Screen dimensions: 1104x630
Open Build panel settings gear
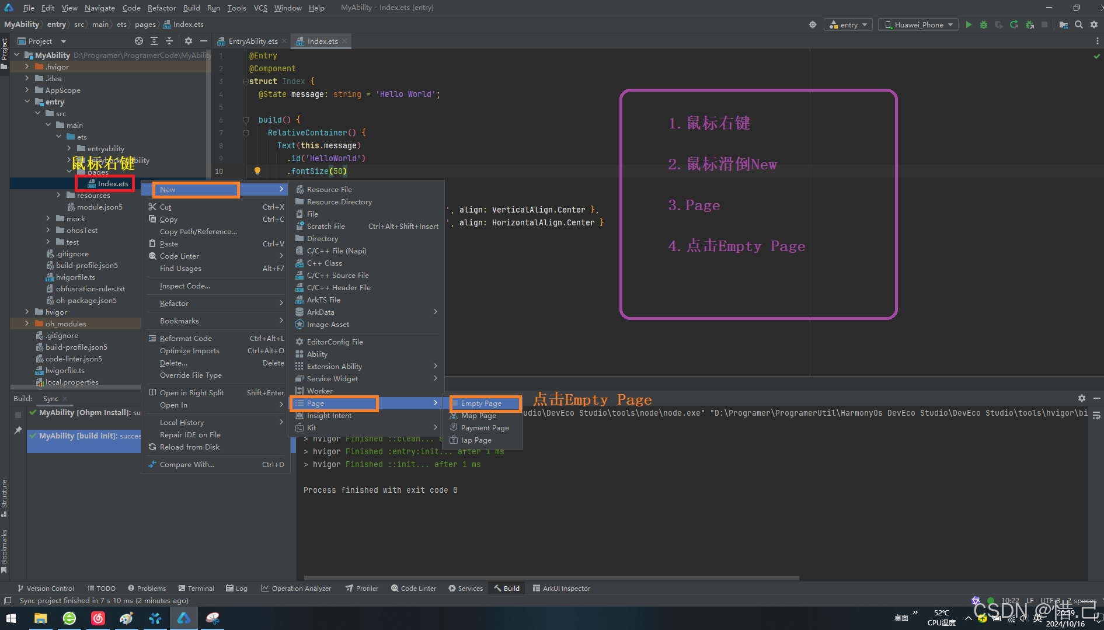(x=1082, y=398)
